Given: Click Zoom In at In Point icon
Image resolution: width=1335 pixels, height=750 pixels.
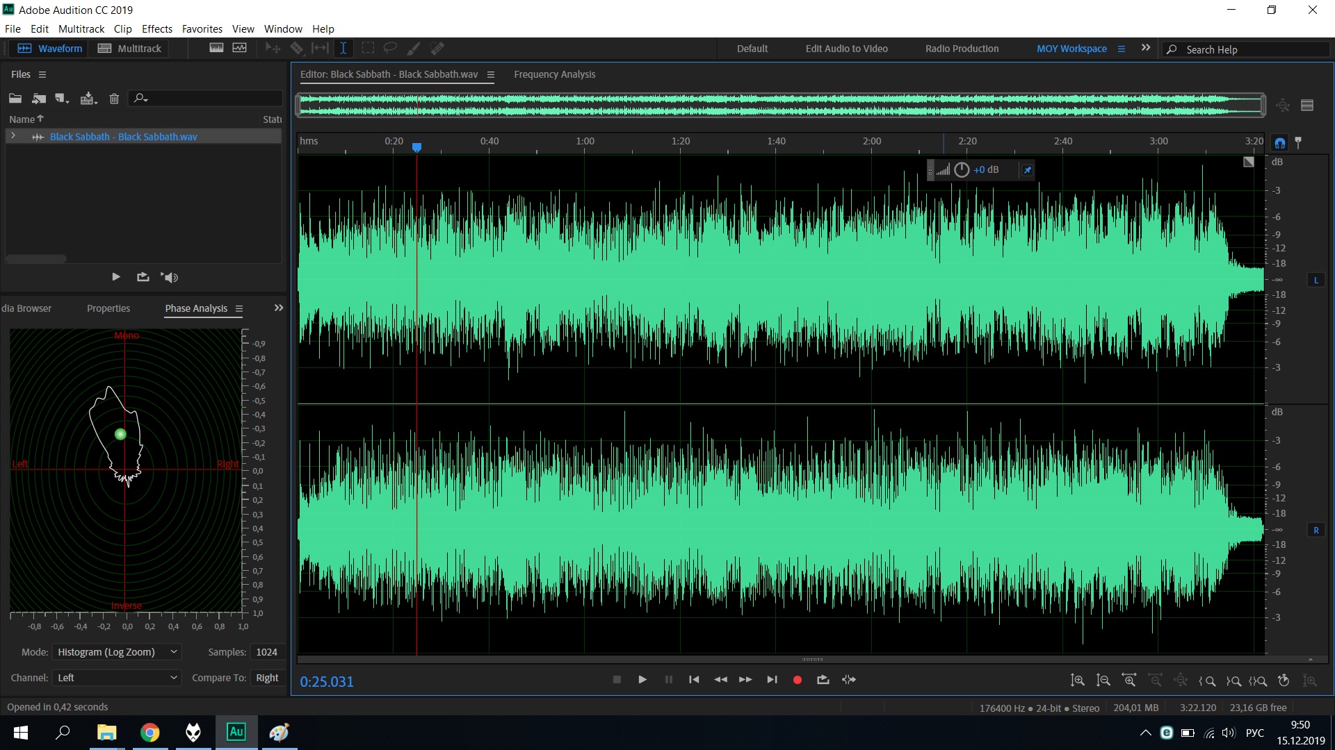Looking at the screenshot, I should click(1207, 681).
